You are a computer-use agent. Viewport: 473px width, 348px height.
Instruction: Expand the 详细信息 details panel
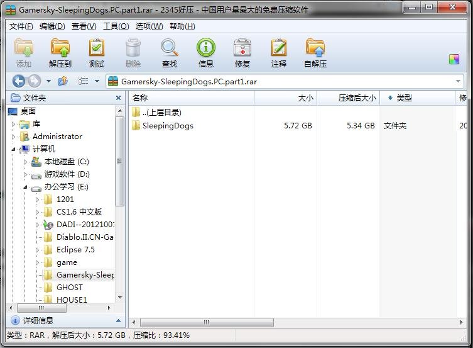pos(119,321)
